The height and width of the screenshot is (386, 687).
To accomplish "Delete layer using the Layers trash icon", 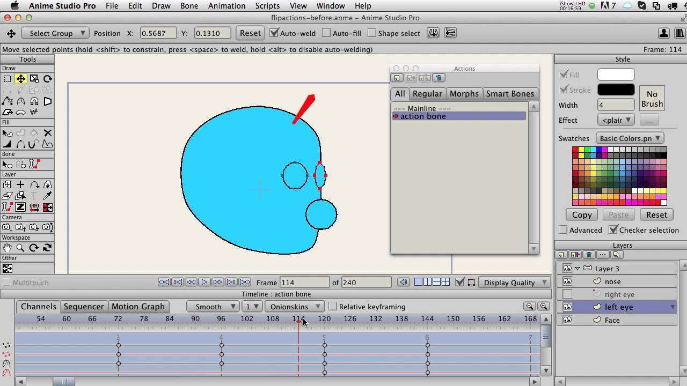I will (x=589, y=255).
